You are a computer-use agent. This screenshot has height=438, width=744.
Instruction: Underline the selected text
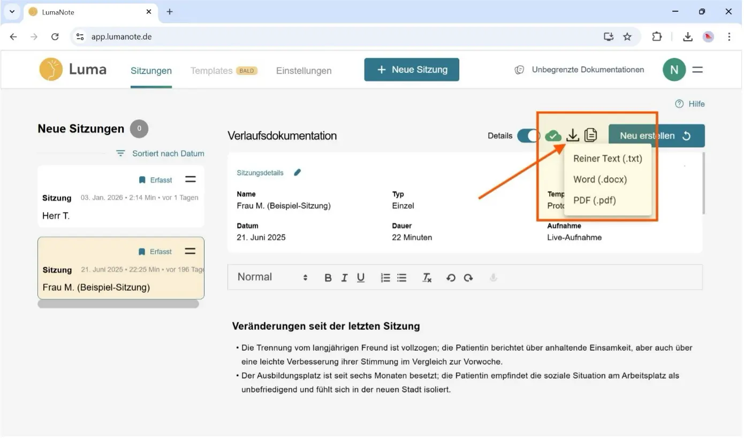[x=361, y=277]
